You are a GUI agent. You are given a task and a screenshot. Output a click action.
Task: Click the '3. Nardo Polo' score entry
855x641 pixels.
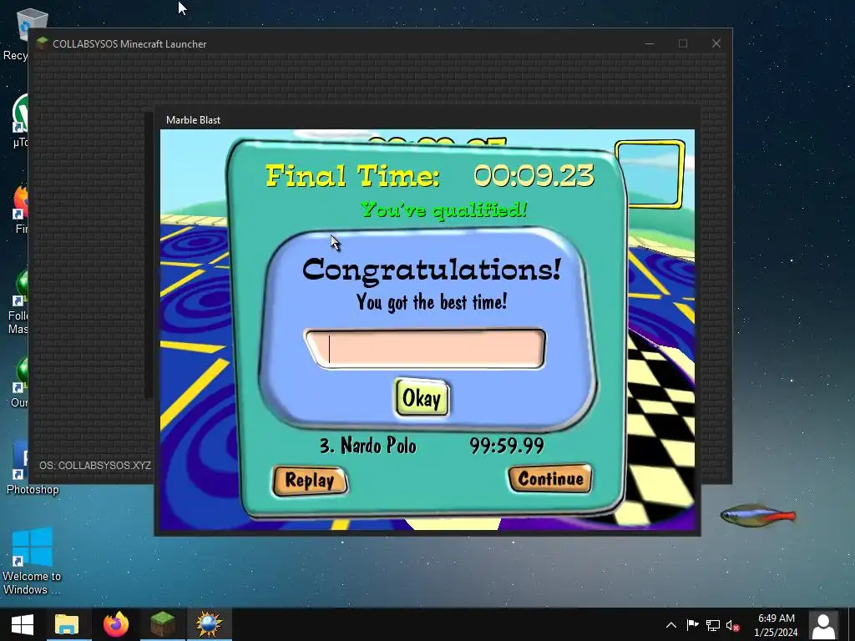(368, 446)
